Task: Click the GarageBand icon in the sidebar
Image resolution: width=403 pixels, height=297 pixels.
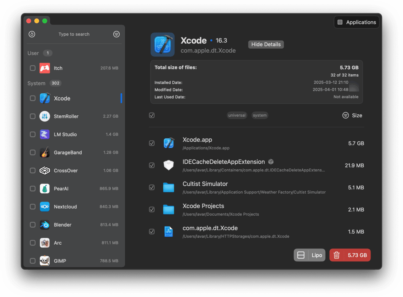Action: point(45,152)
